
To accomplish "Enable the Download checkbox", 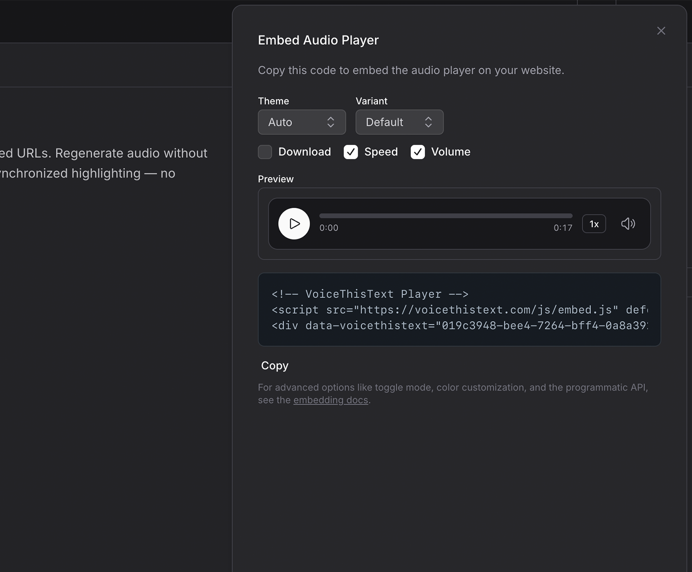I will point(265,152).
